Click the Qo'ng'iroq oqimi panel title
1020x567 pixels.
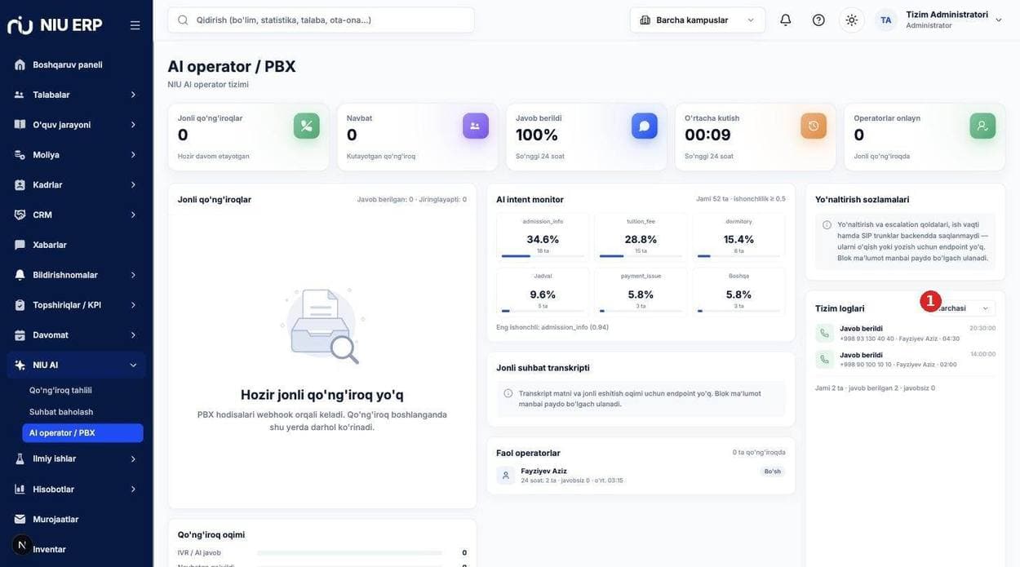tap(211, 535)
